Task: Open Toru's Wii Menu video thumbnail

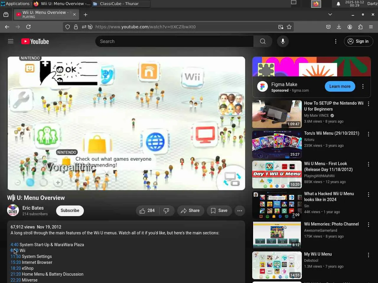Action: tap(277, 144)
